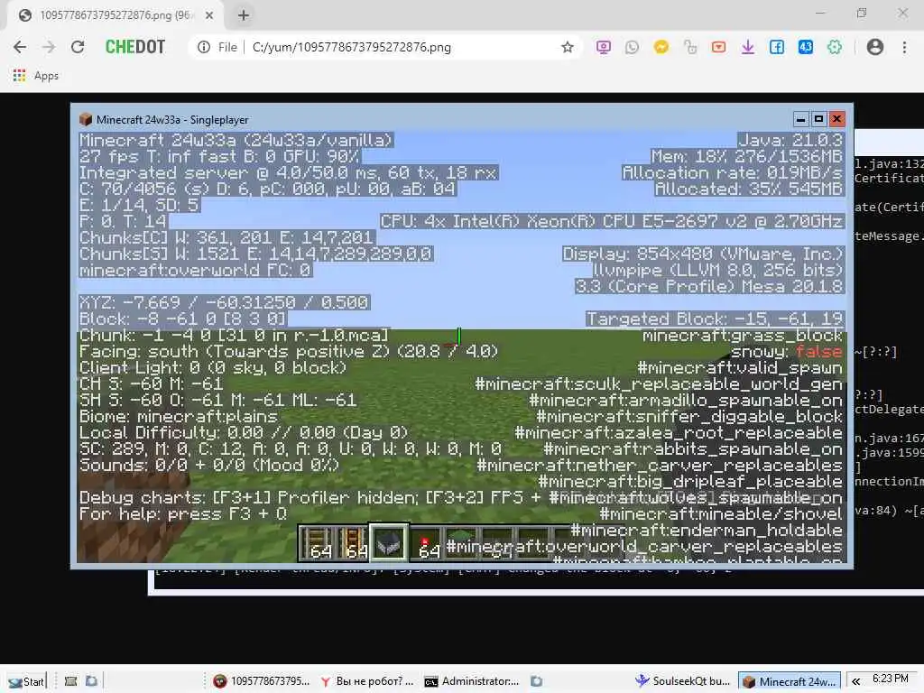Viewport: 924px width, 693px height.
Task: Maximize the Minecraft 24w33a window
Action: pyautogui.click(x=818, y=119)
